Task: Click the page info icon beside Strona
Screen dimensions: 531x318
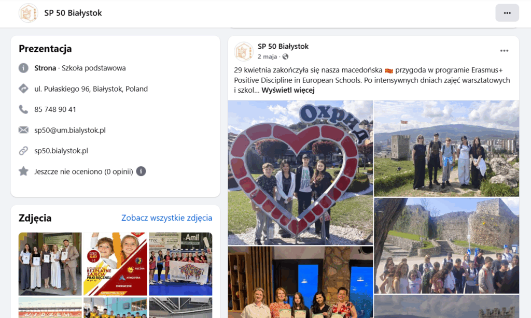Action: tap(23, 68)
